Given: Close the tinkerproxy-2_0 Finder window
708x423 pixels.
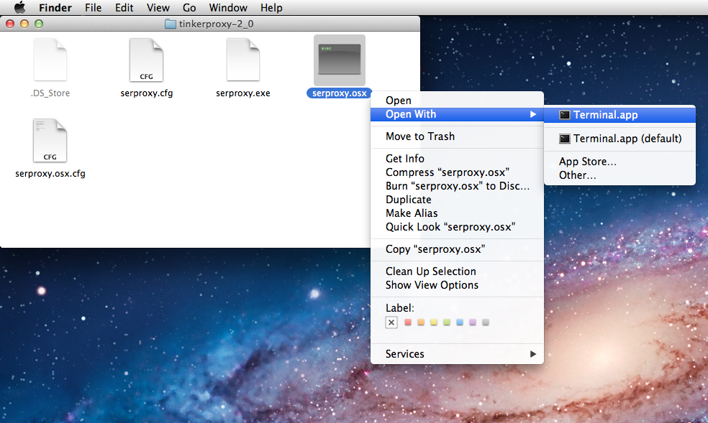Looking at the screenshot, I should (10, 24).
